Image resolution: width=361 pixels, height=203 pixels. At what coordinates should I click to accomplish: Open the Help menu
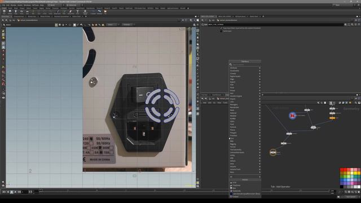pyautogui.click(x=42, y=5)
